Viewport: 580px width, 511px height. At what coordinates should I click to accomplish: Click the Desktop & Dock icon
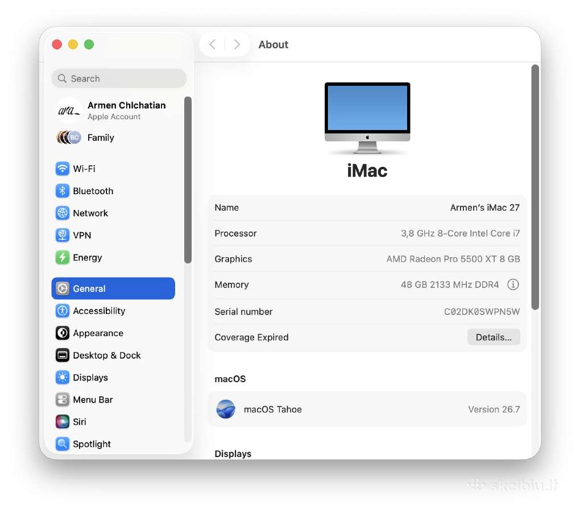(x=62, y=355)
